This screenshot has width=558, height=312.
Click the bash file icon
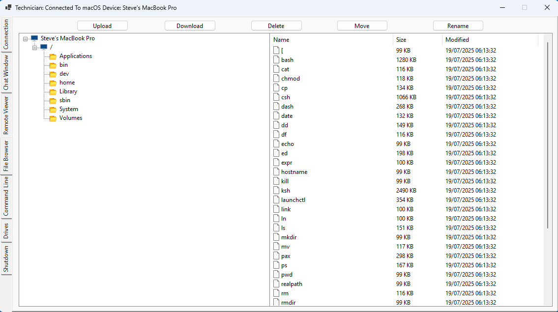pyautogui.click(x=276, y=59)
